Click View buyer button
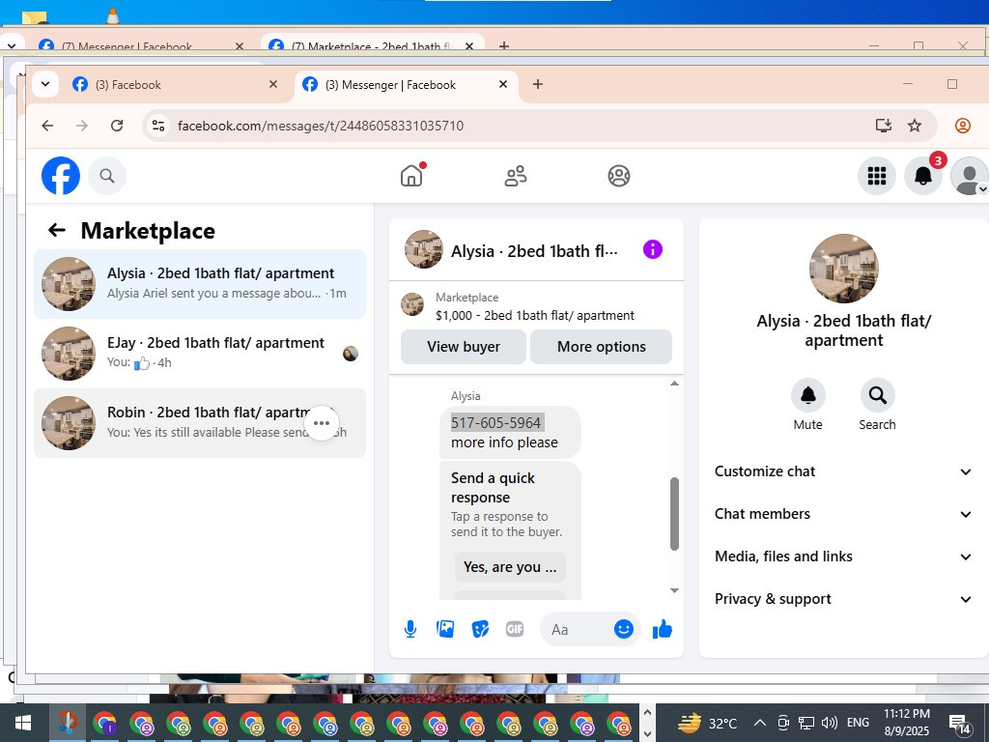Image resolution: width=989 pixels, height=742 pixels. (463, 347)
